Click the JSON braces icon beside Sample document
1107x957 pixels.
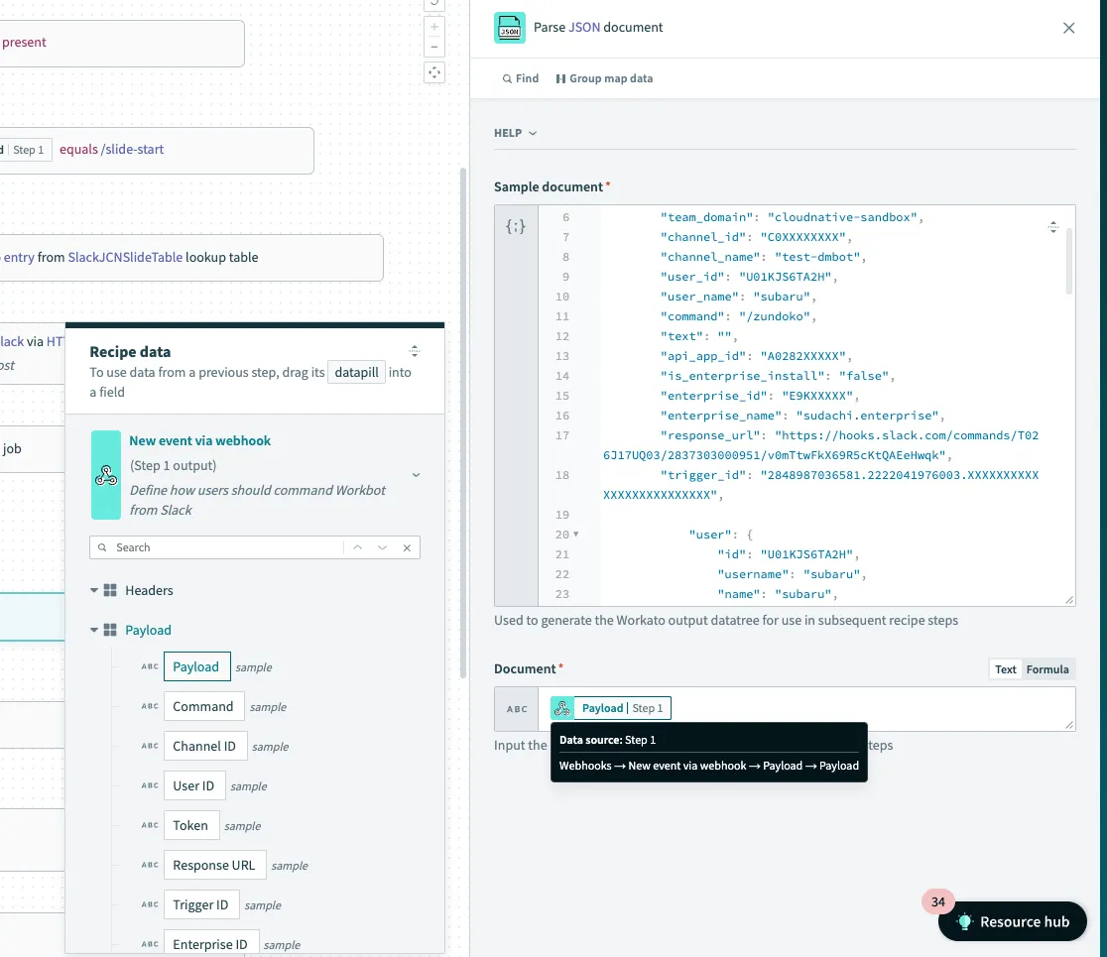(516, 226)
